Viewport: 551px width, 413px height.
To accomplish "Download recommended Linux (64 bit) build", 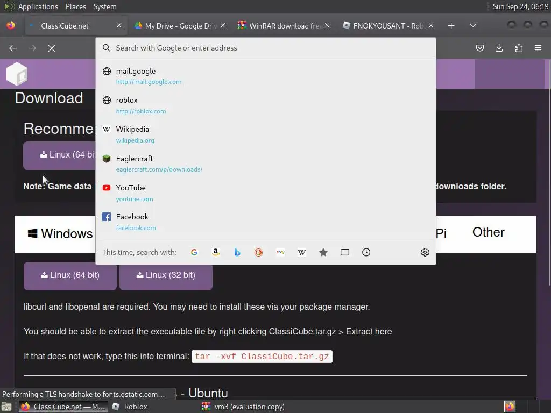I will 59,155.
